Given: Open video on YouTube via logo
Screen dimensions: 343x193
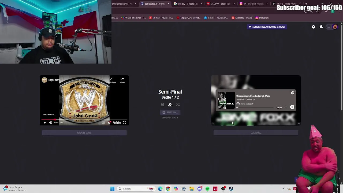Looking at the screenshot, I should 117,123.
